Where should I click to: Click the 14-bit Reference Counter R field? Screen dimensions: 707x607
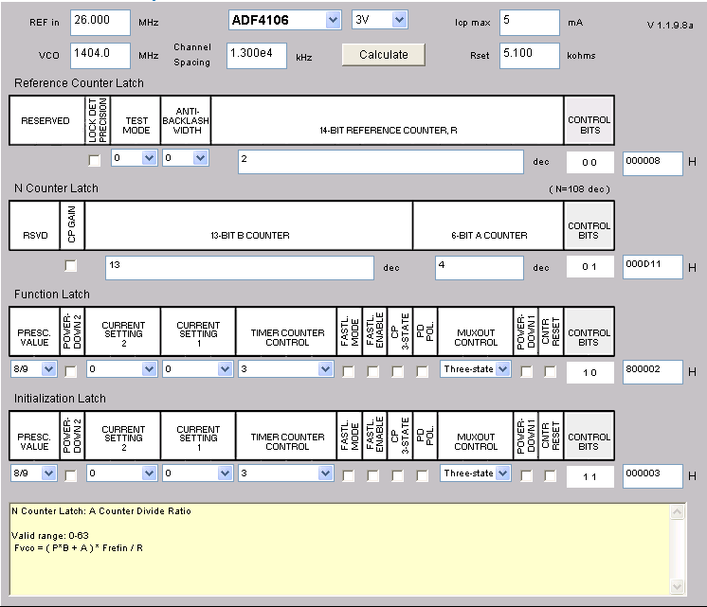pyautogui.click(x=381, y=162)
